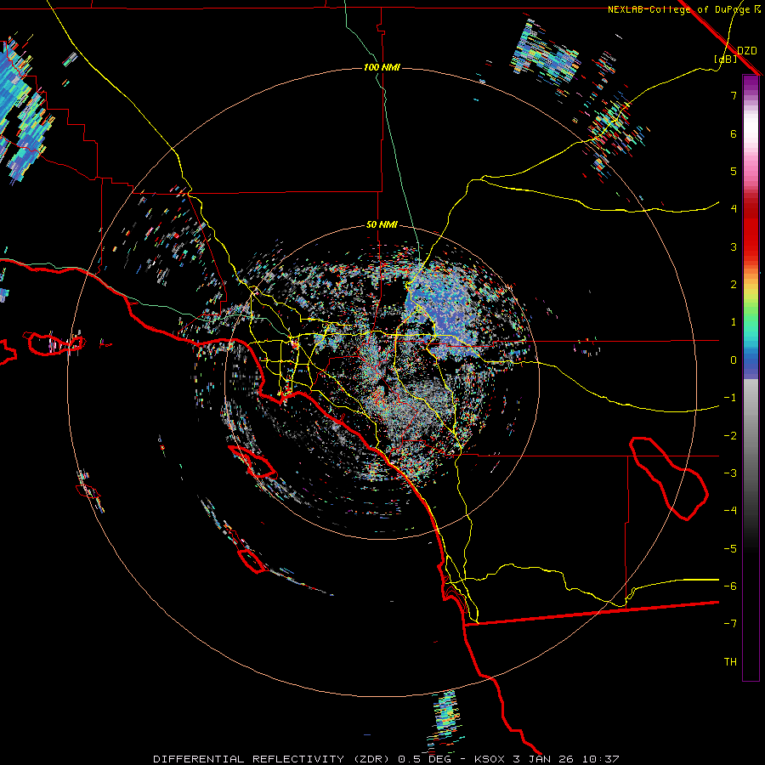Image resolution: width=765 pixels, height=765 pixels.
Task: Click the DZD legend title
Action: (747, 51)
